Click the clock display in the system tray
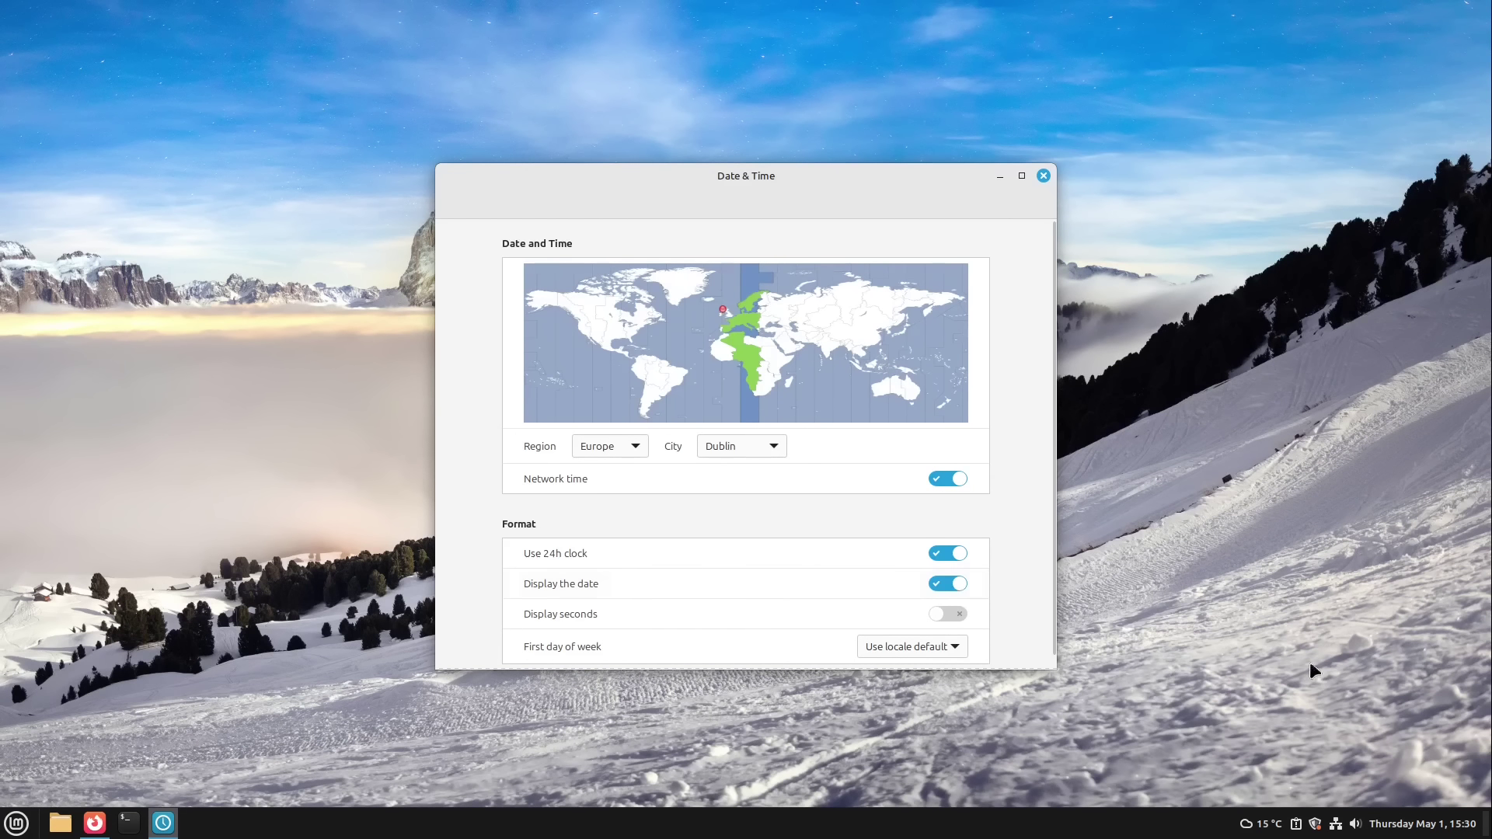This screenshot has width=1492, height=839. (1422, 823)
